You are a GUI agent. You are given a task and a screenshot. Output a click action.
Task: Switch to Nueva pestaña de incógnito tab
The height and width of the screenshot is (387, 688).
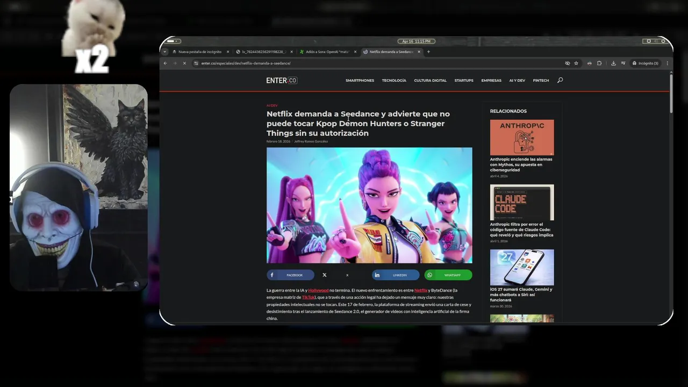pos(199,52)
